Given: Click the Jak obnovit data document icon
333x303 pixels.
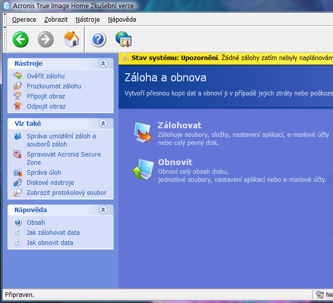Looking at the screenshot, I should pyautogui.click(x=18, y=242).
